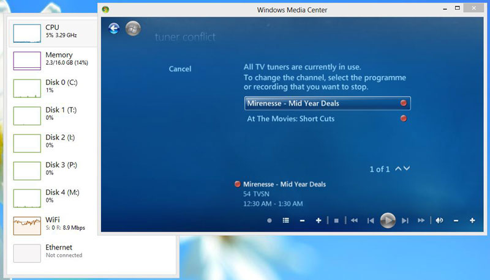
Task: Go back with the blue arrow button
Action: click(114, 29)
